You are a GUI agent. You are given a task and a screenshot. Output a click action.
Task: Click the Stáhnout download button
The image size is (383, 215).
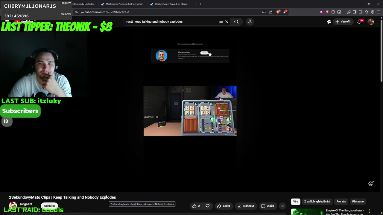point(246,206)
